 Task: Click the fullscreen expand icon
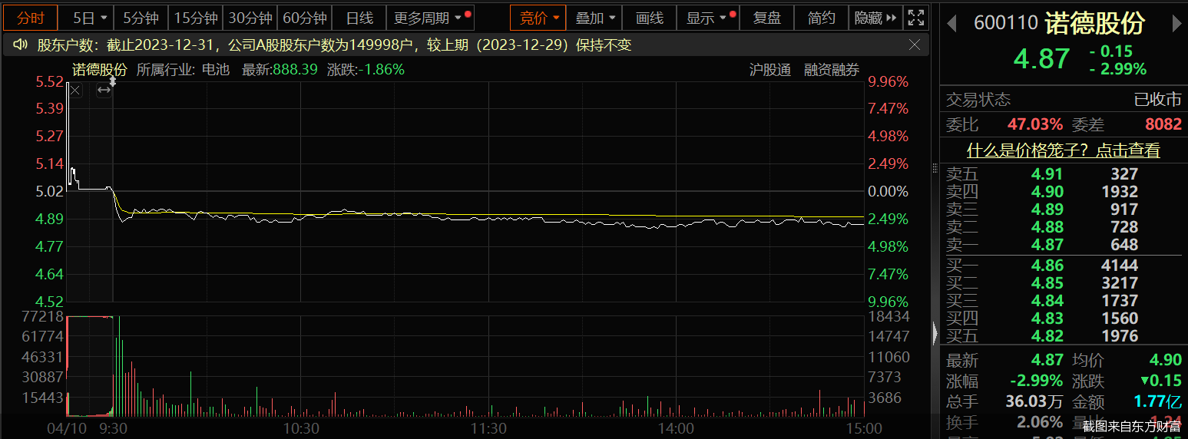915,18
